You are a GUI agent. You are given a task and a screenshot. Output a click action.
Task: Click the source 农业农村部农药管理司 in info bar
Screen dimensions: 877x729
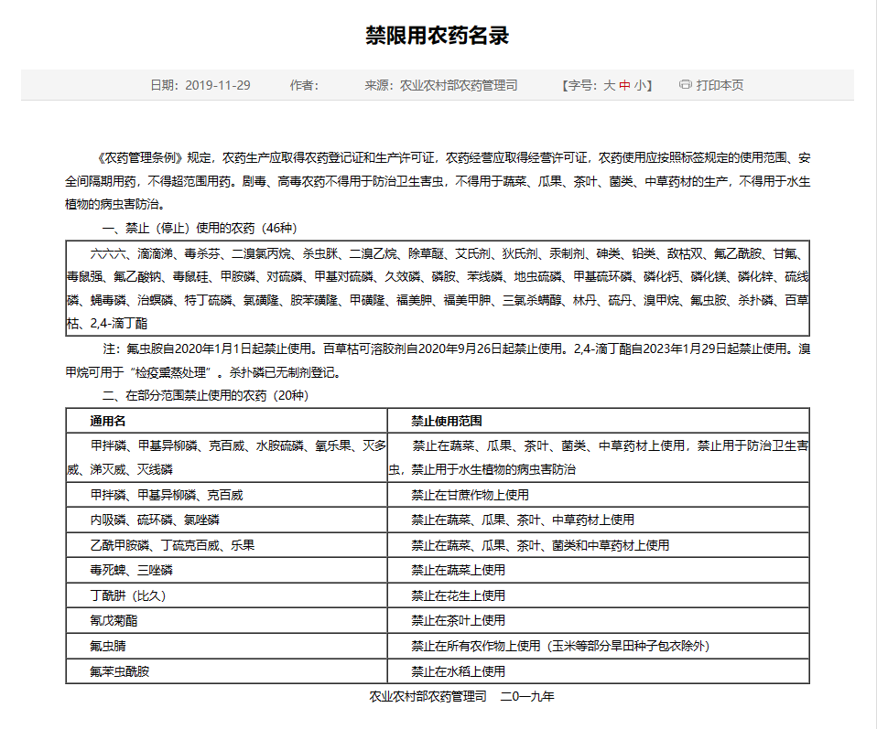point(459,85)
